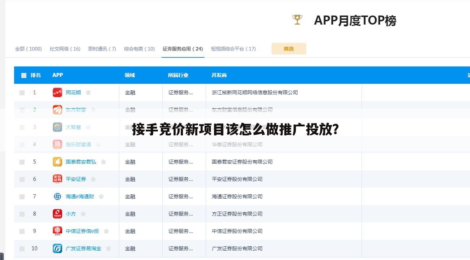The height and width of the screenshot is (260, 470).
Task: Click the 东方财富 app icon
Action: 57,110
